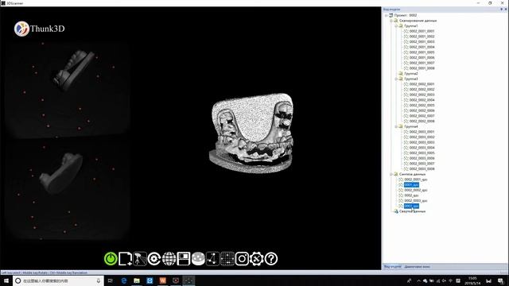Click the floppy disk save icon
Screen dimensions: 509x286
click(x=184, y=259)
